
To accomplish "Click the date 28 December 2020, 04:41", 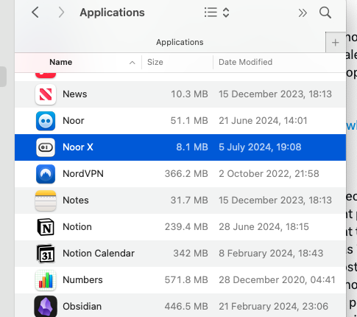I will click(277, 280).
